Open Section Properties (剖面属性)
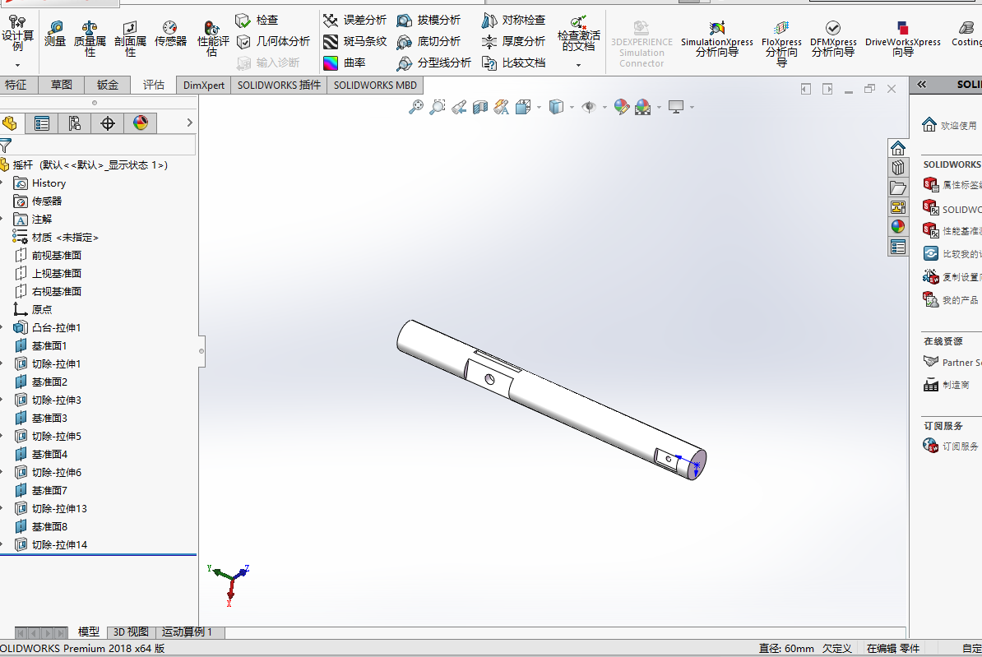The image size is (982, 657). pyautogui.click(x=130, y=39)
